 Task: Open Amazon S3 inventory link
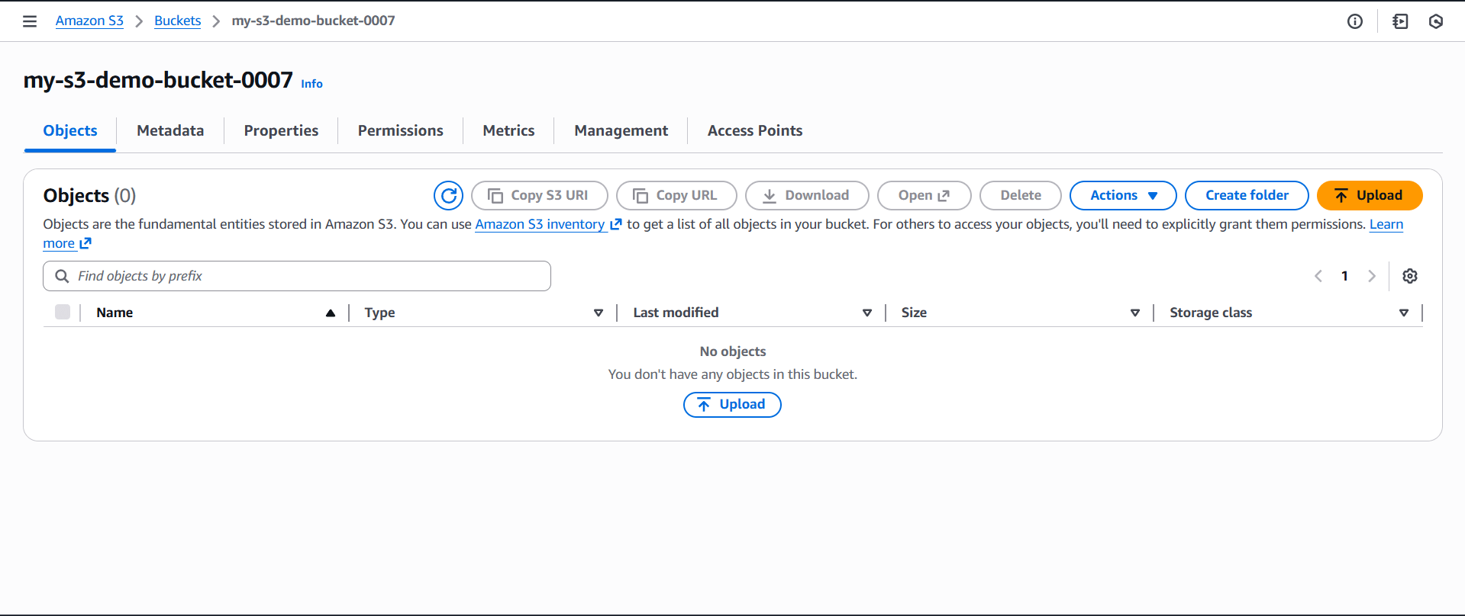[x=540, y=224]
